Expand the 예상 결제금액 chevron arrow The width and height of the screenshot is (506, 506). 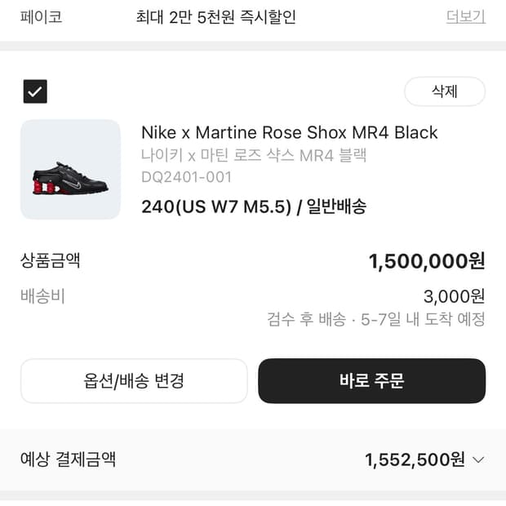(478, 459)
